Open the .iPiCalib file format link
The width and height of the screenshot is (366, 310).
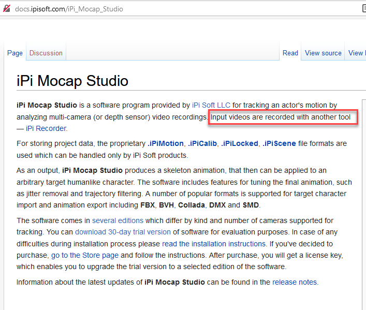[x=202, y=143]
